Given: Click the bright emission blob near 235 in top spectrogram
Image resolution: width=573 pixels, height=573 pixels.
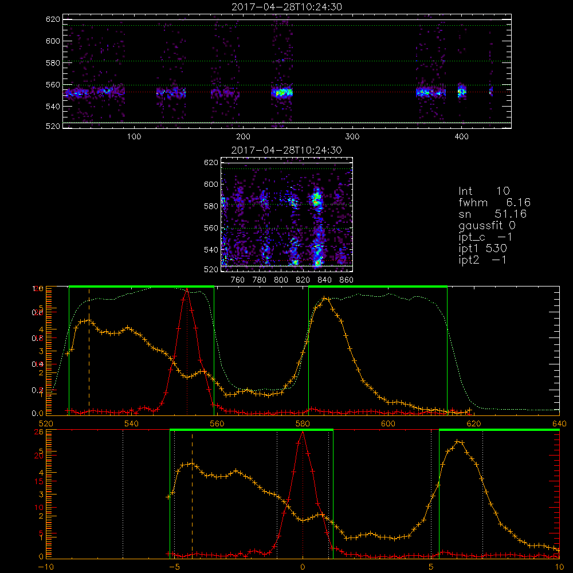Looking at the screenshot, I should pos(282,92).
